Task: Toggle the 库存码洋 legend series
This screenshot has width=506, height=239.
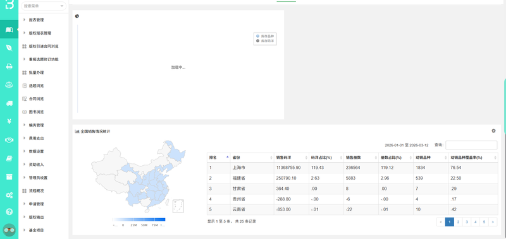Action: [x=265, y=41]
